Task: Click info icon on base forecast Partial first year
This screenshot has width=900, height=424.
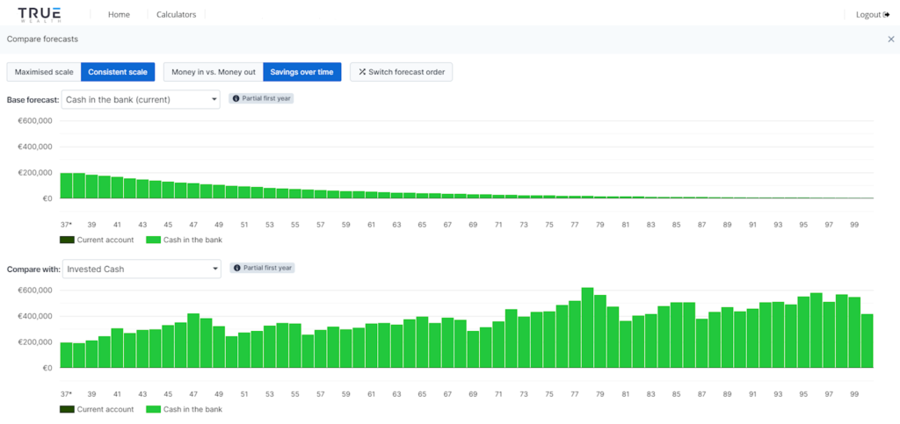Action: 236,98
